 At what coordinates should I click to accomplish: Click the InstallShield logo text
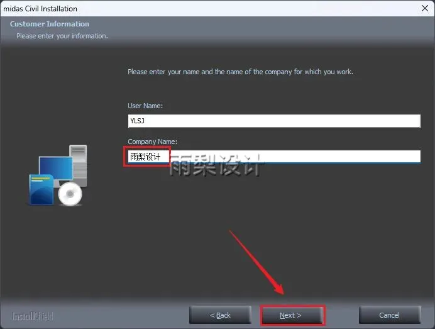(32, 316)
